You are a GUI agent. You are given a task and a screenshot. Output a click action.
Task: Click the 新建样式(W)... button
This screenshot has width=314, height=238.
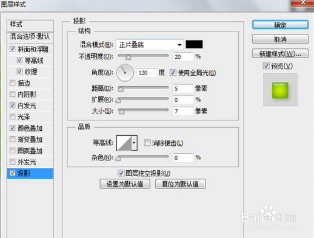tap(280, 53)
